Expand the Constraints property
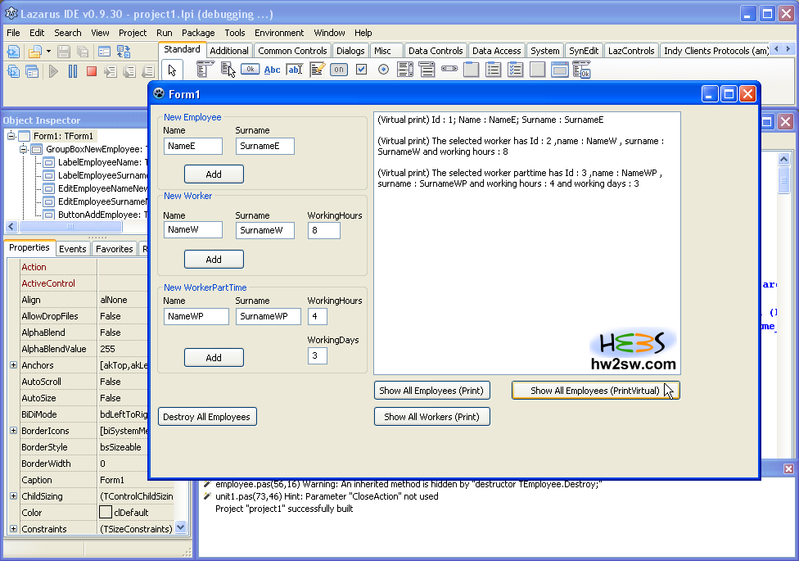Image resolution: width=799 pixels, height=561 pixels. click(13, 529)
